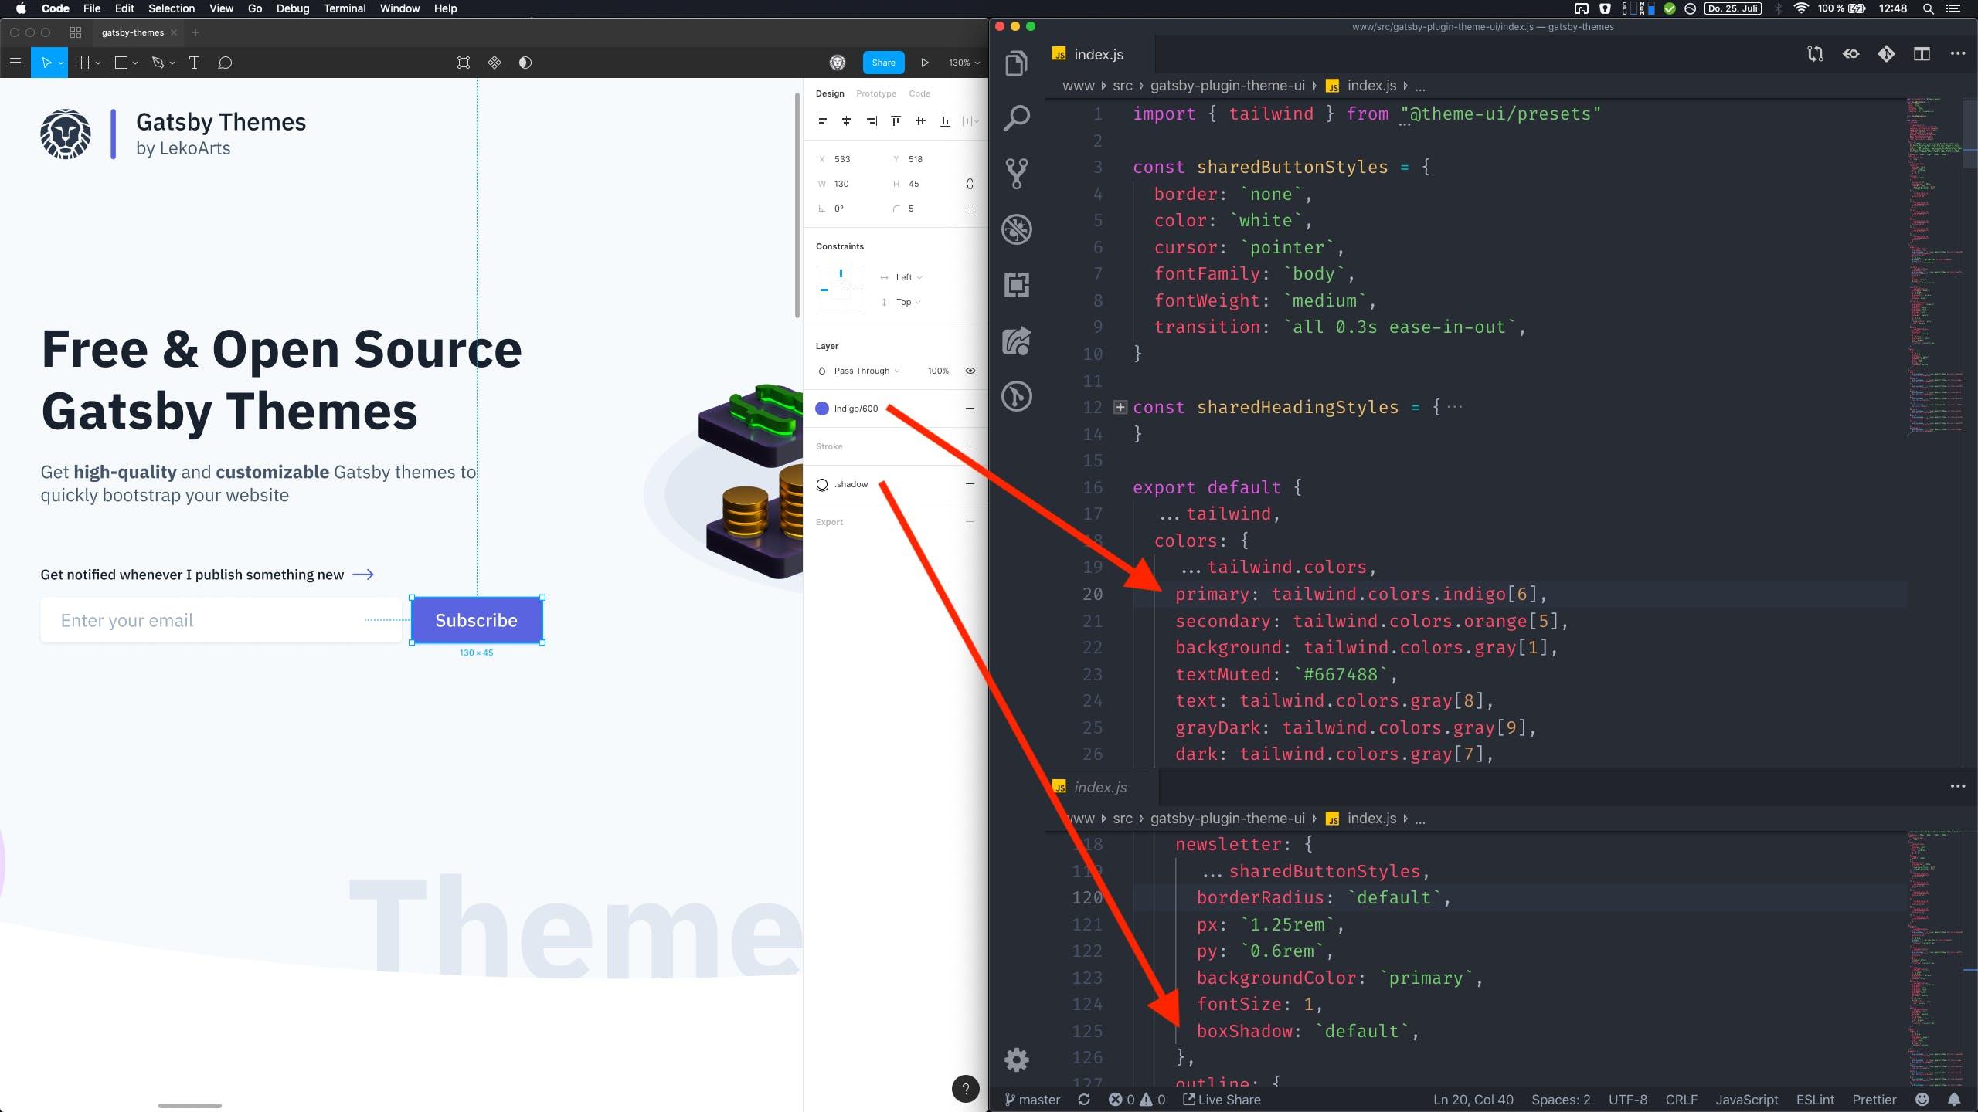This screenshot has height=1112, width=1978.
Task: Open the Pass Through blend mode dropdown
Action: 862,370
